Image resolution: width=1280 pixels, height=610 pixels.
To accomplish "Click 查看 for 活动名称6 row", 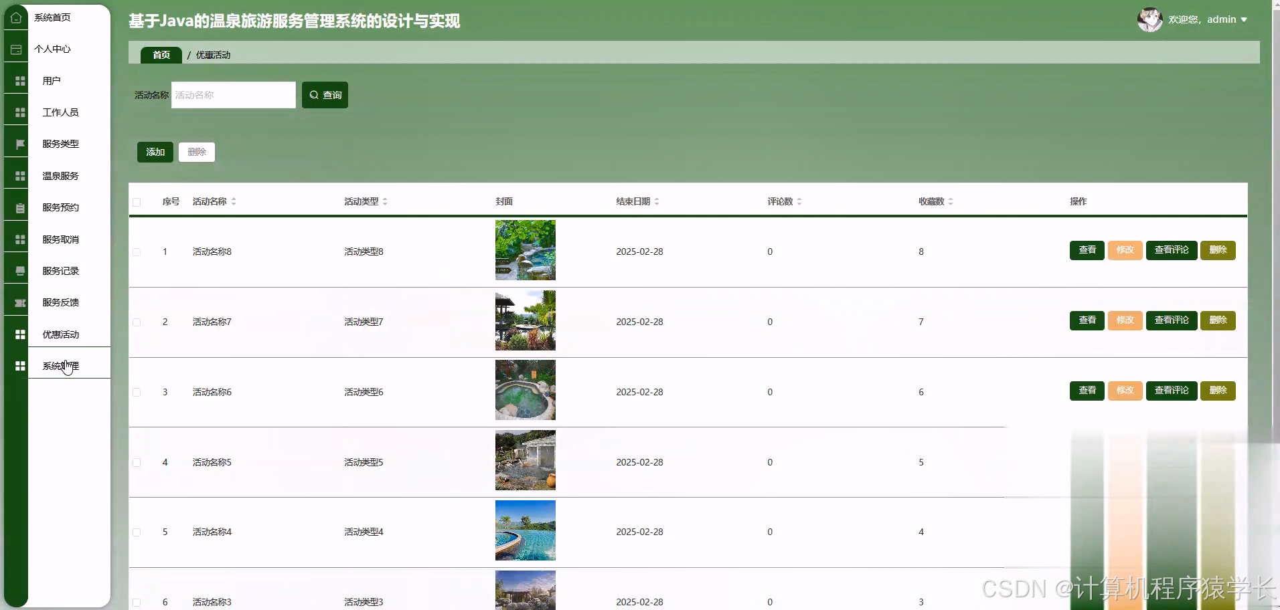I will [1087, 391].
